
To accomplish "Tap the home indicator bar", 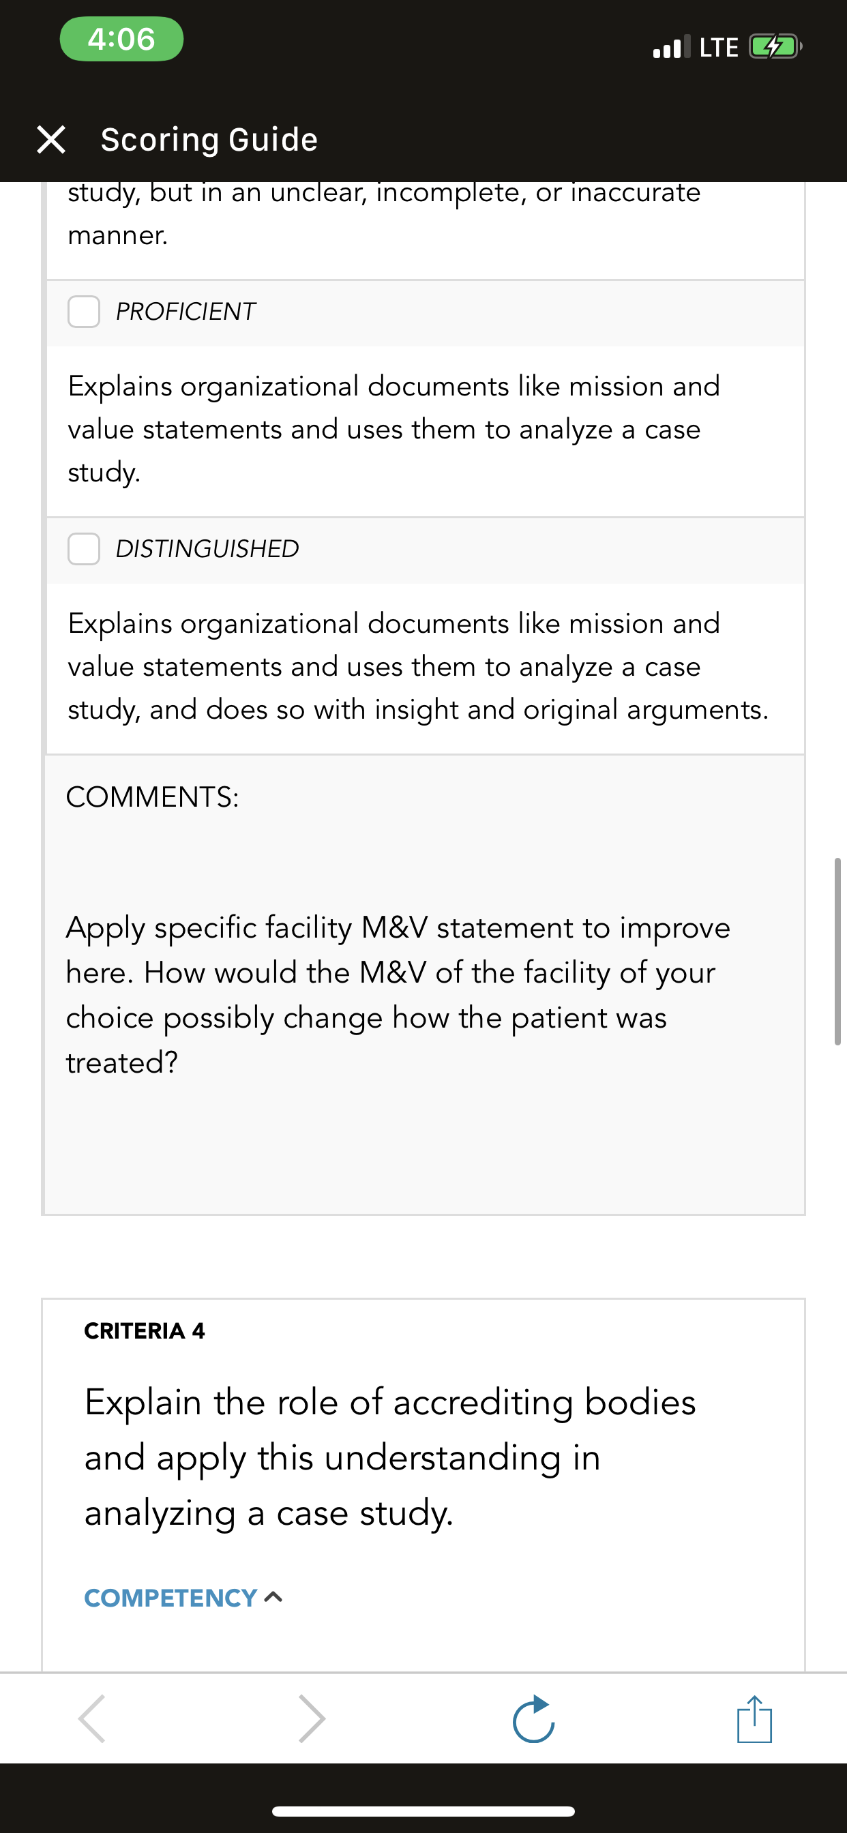I will tap(423, 1811).
